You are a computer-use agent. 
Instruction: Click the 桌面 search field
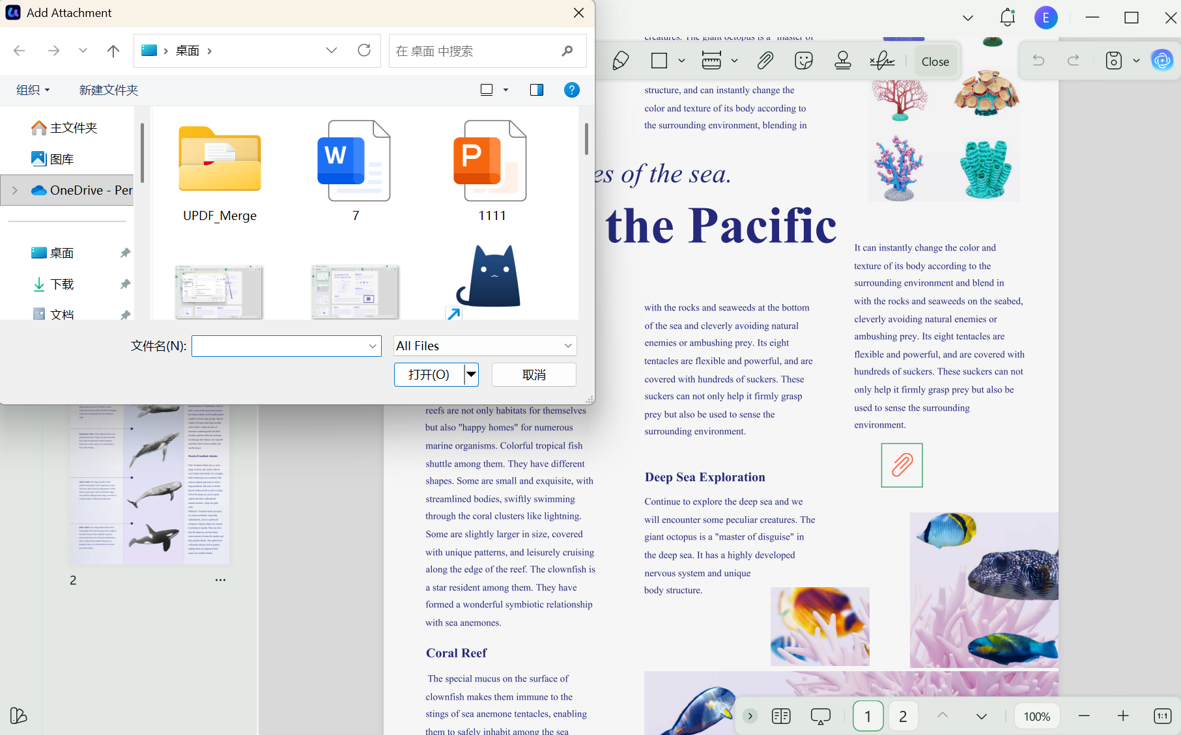click(487, 51)
